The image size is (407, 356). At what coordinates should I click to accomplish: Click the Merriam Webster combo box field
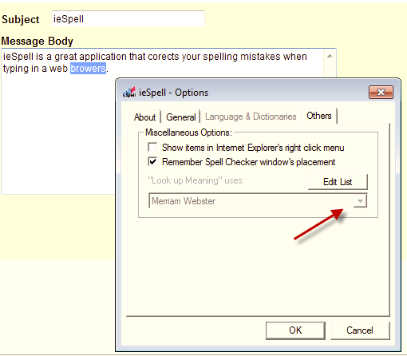point(258,201)
